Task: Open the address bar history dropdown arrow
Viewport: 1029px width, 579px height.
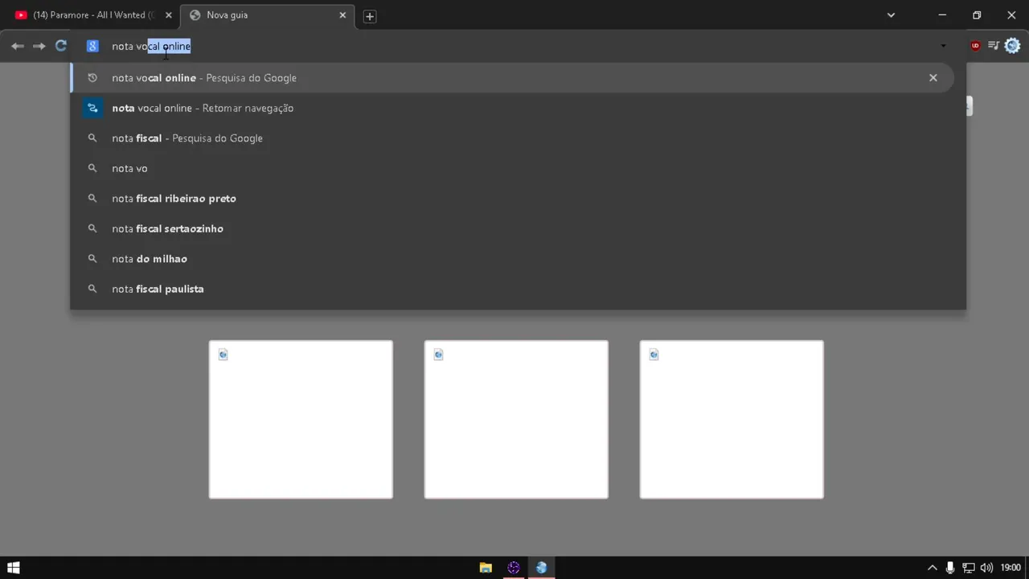Action: click(943, 46)
